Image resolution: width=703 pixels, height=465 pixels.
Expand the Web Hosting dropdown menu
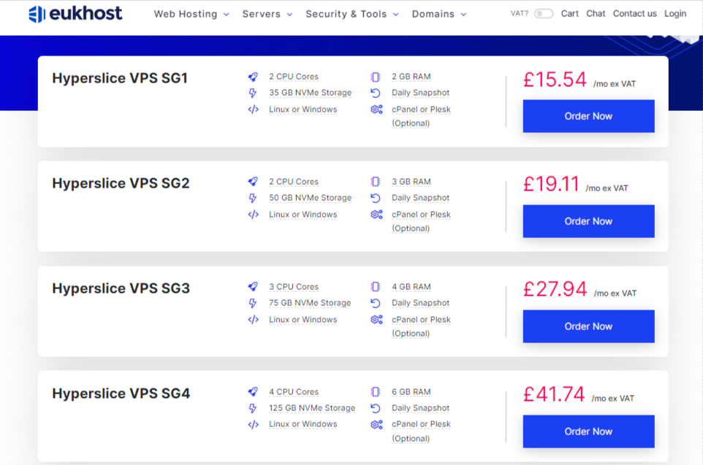click(191, 14)
